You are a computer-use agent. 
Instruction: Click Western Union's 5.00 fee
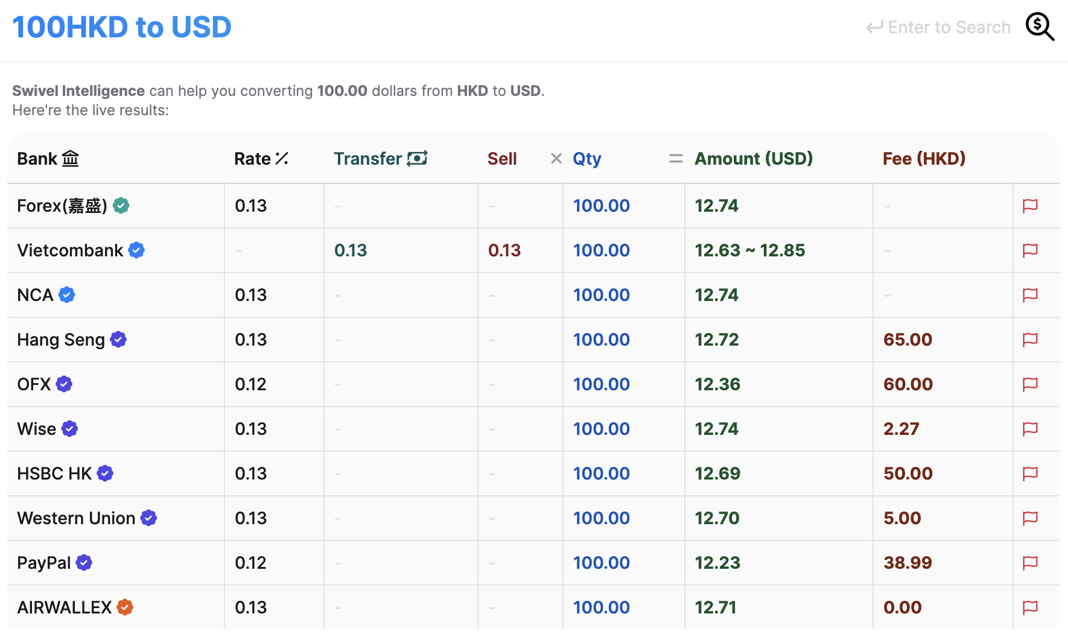coord(902,518)
